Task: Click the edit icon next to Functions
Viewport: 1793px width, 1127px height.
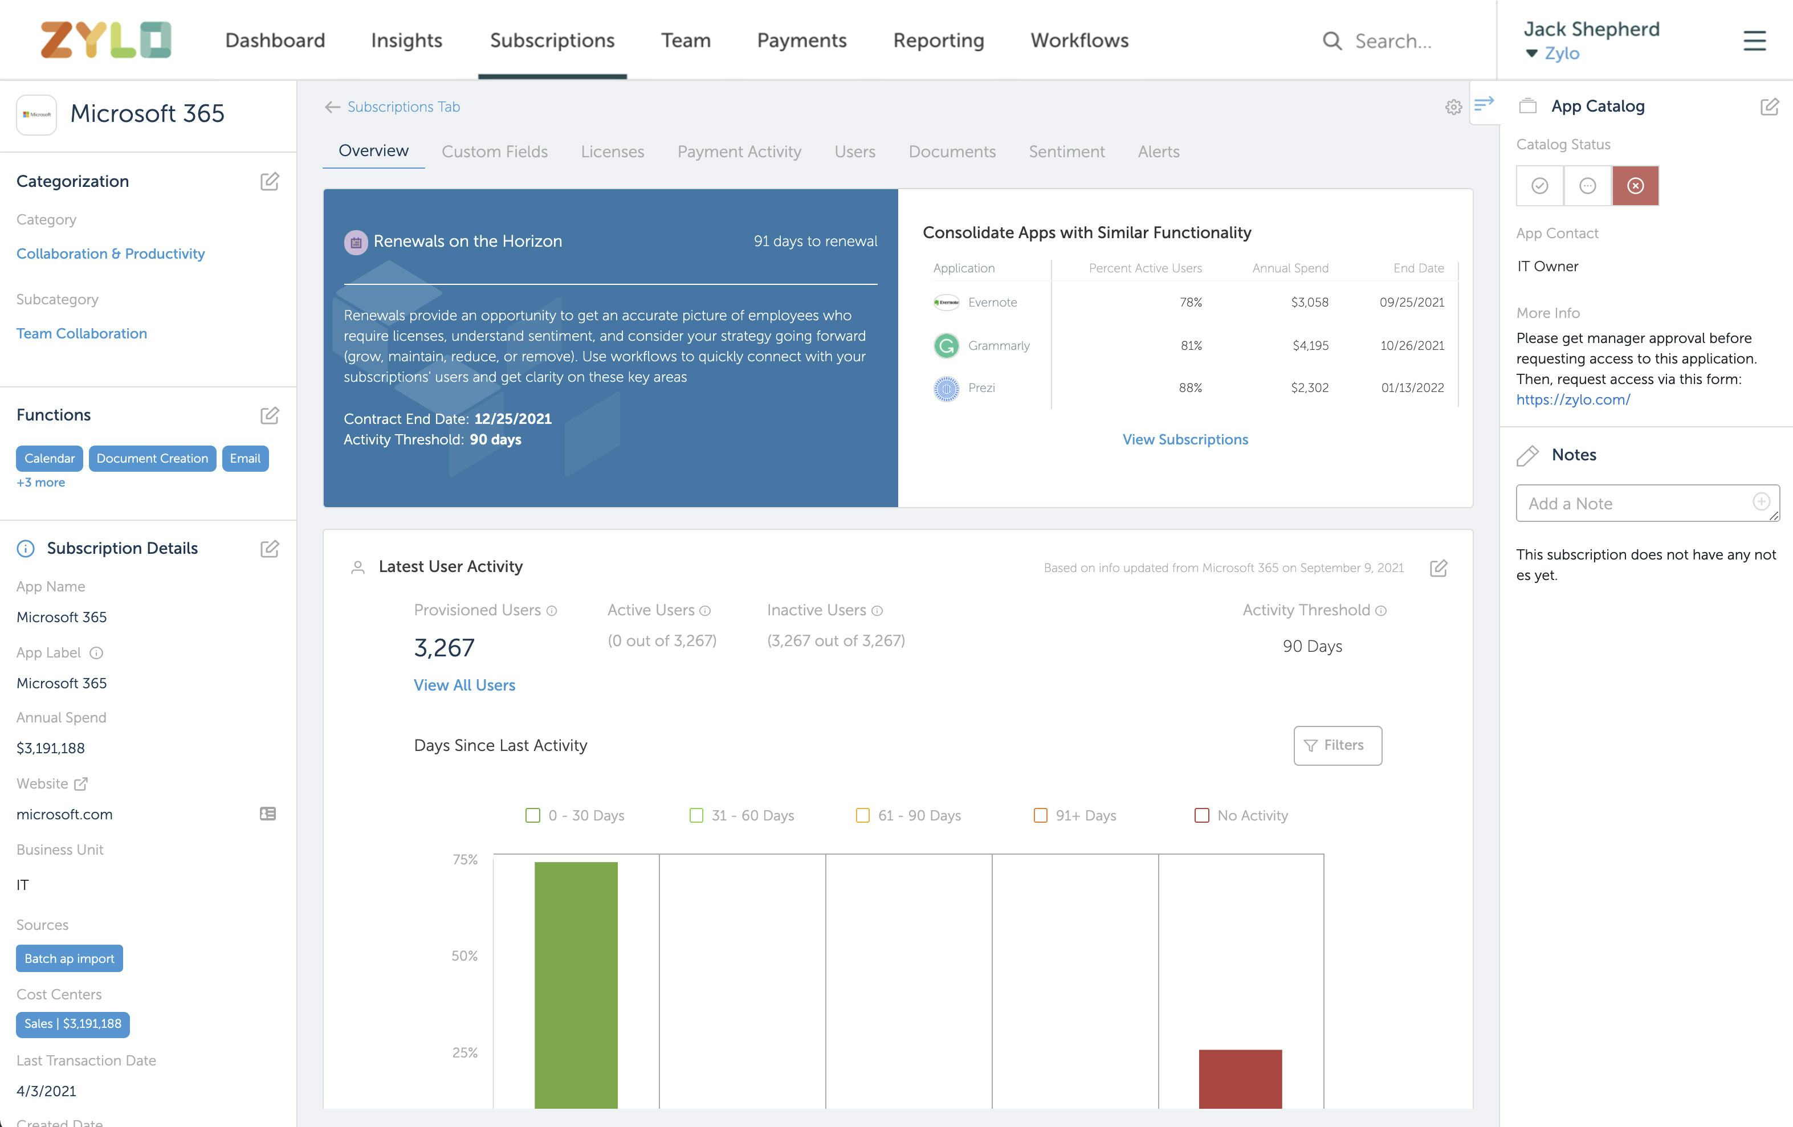Action: 269,415
